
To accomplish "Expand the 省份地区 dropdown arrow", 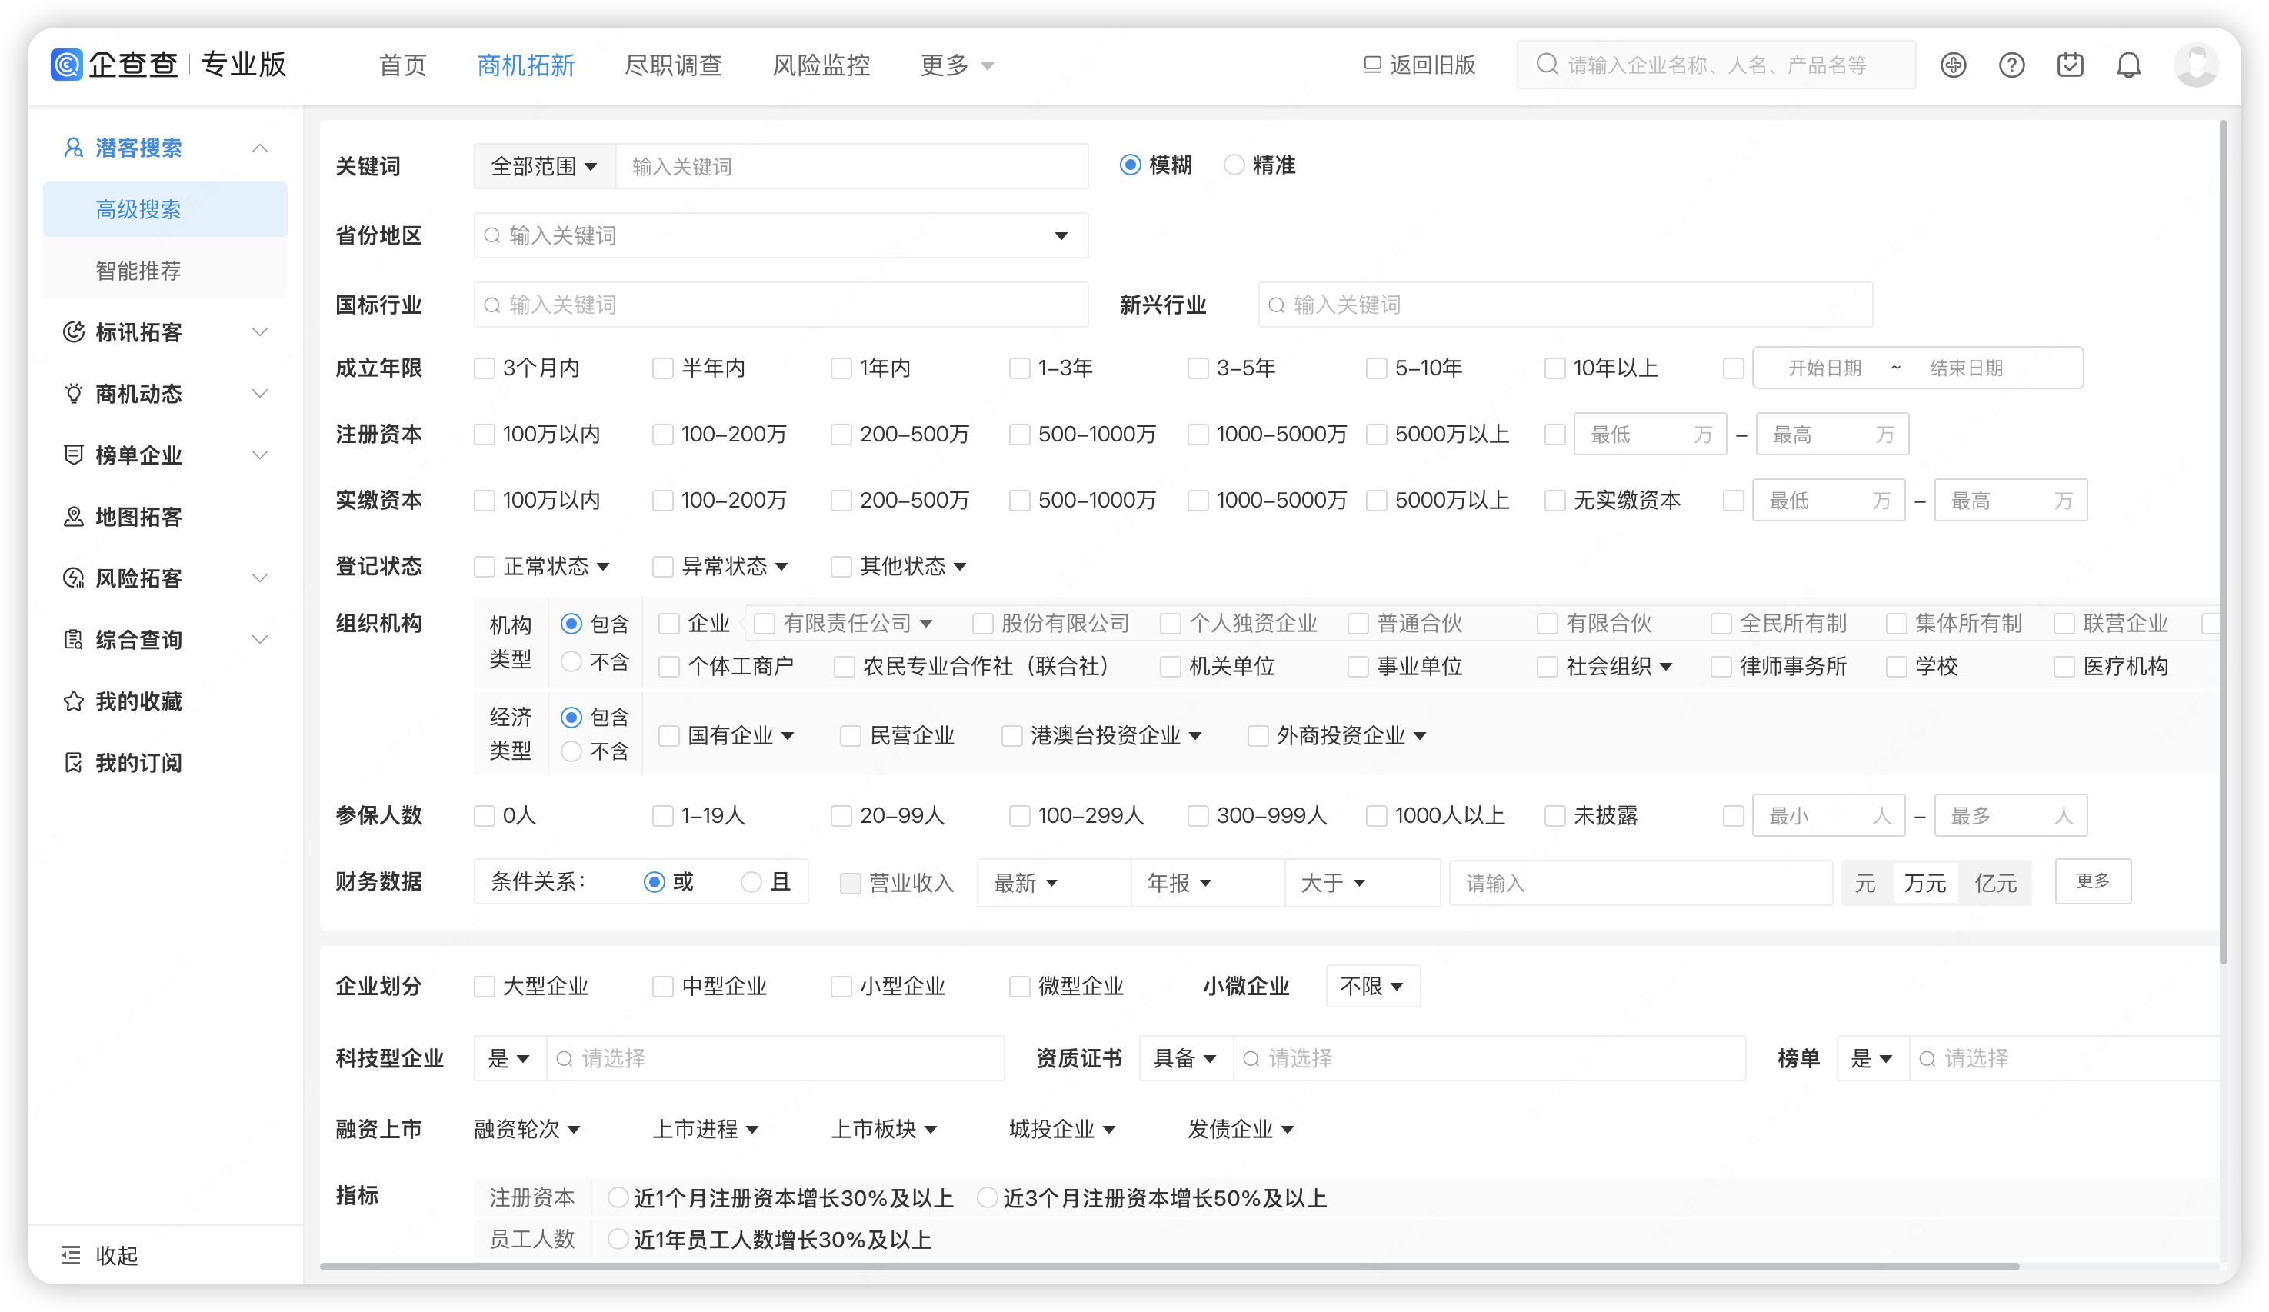I will [x=1061, y=236].
